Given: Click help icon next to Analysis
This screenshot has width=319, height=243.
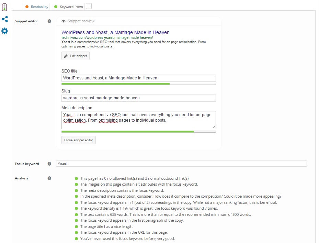Looking at the screenshot, I should click(49, 178).
